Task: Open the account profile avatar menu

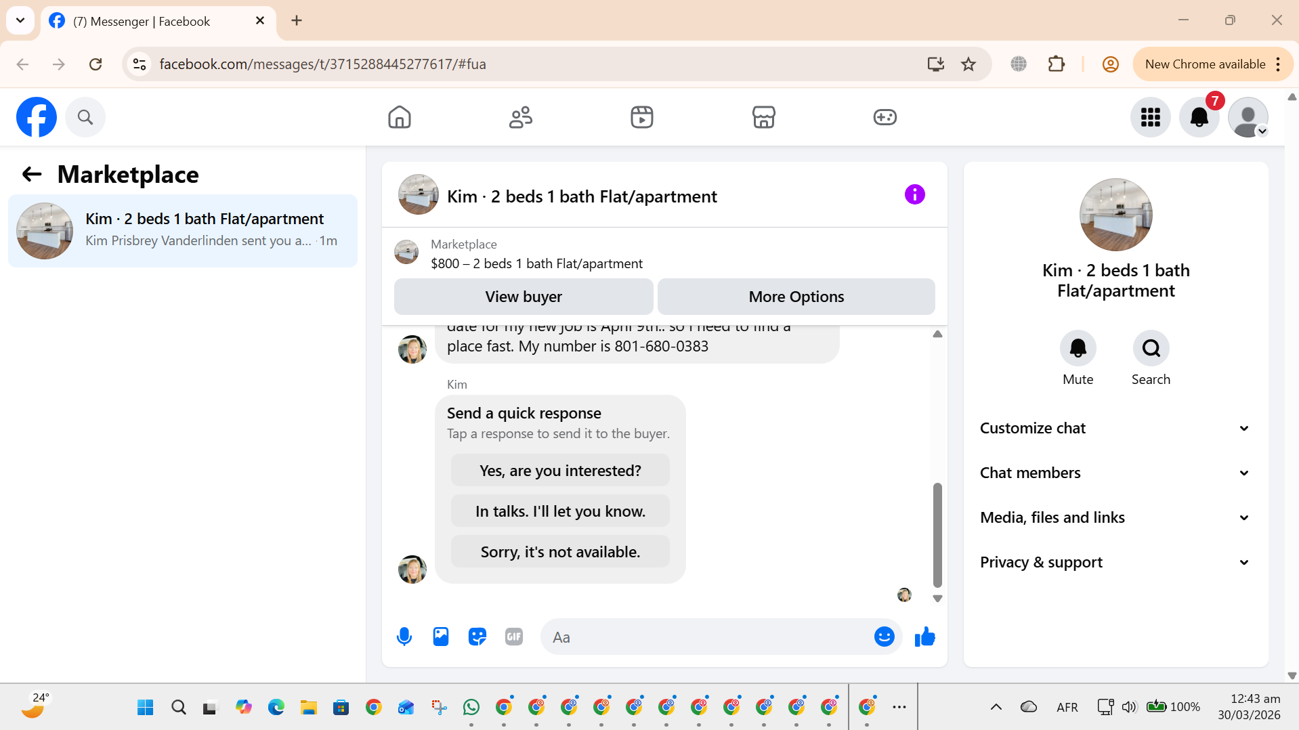Action: click(x=1248, y=117)
